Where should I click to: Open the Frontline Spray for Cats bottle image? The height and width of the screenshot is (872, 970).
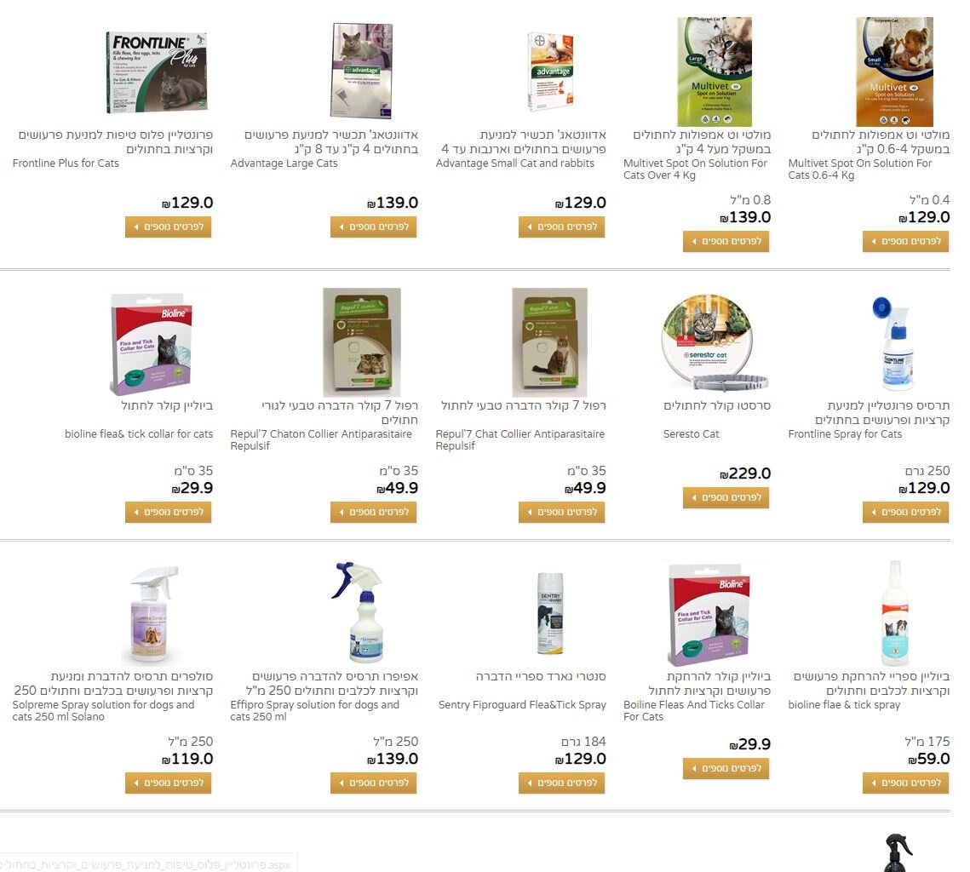pyautogui.click(x=893, y=343)
